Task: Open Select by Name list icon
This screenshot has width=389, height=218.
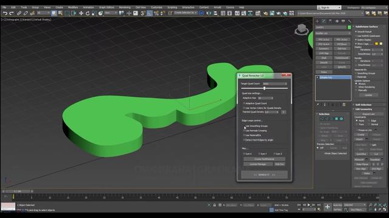Action: (60, 13)
